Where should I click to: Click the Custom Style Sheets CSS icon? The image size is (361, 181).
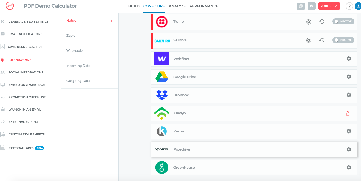point(3,134)
